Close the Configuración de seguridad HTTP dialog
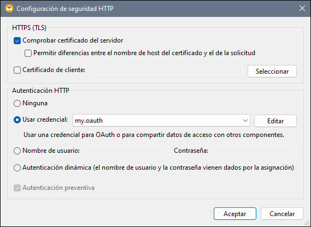 tap(302, 8)
